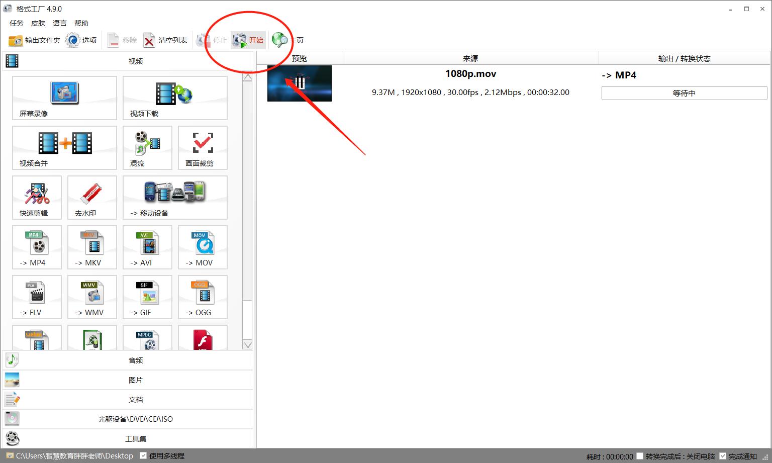Image resolution: width=772 pixels, height=463 pixels.
Task: Click the 预览 column header
Action: (300, 58)
